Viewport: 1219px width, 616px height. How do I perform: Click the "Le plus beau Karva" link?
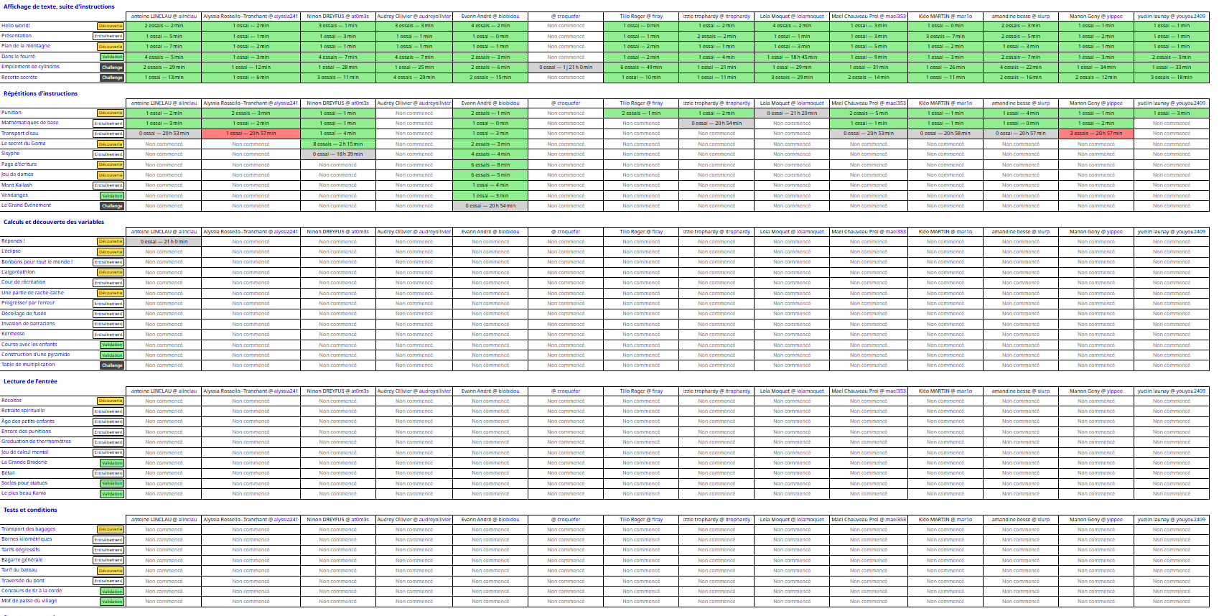(24, 493)
